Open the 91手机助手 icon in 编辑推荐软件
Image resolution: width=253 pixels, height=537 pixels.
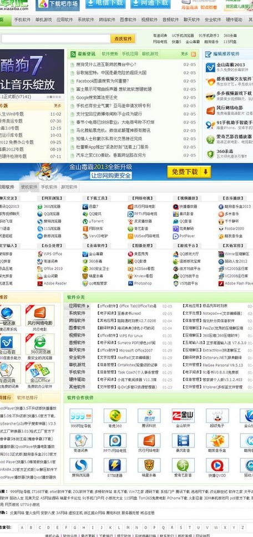210,125
